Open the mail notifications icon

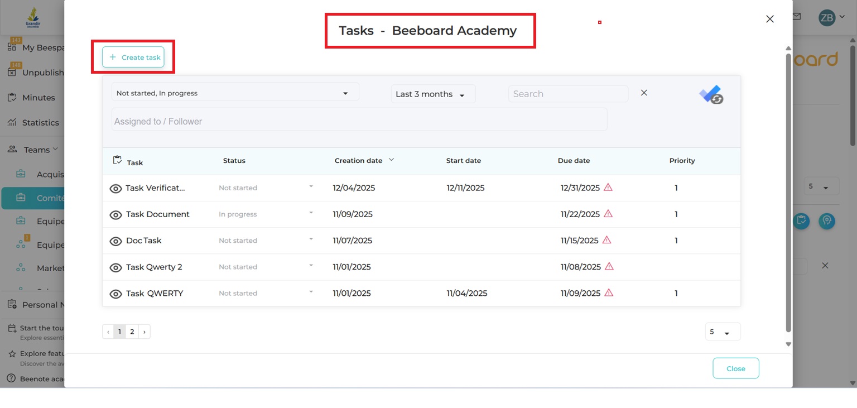(796, 17)
